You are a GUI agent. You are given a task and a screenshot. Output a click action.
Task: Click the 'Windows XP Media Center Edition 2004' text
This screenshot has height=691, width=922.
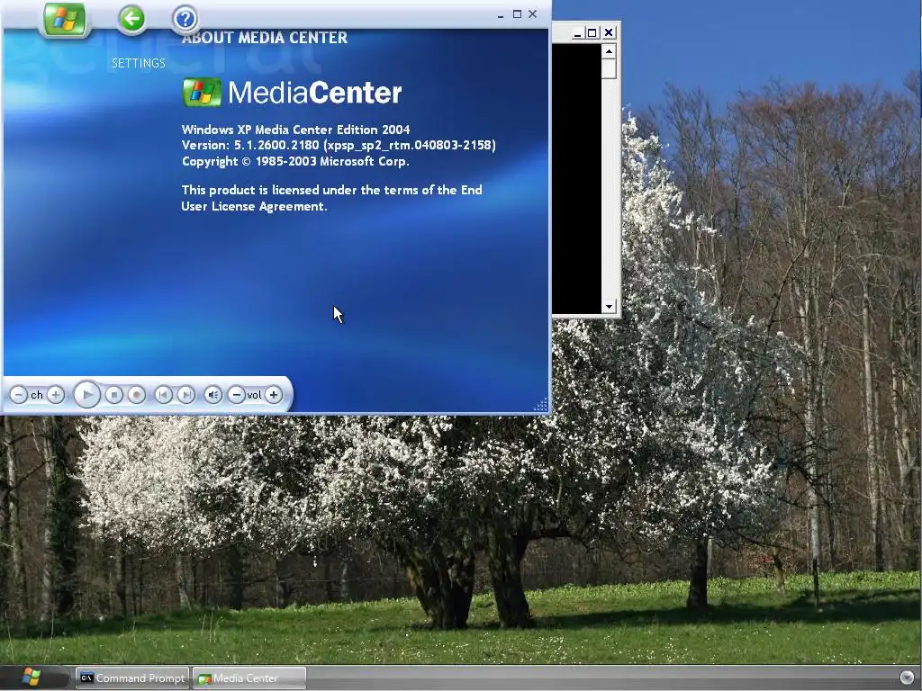295,130
